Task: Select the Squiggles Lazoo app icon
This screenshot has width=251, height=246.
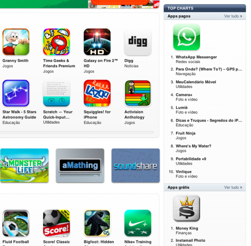Action: [97, 93]
